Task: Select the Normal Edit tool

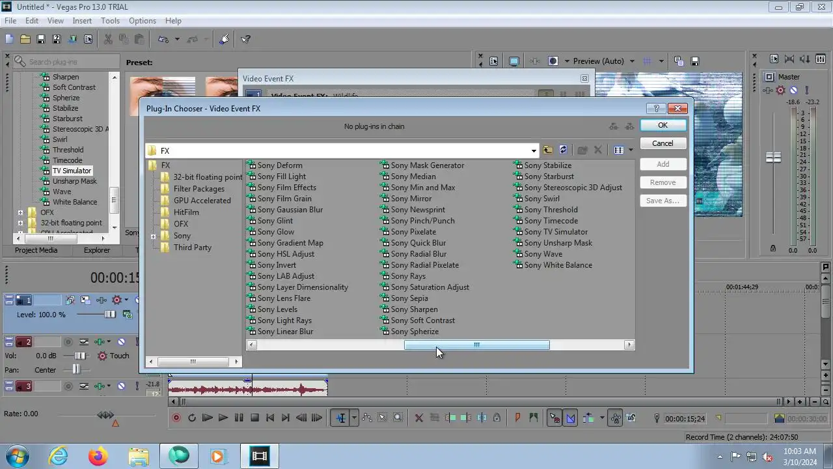Action: (x=340, y=418)
